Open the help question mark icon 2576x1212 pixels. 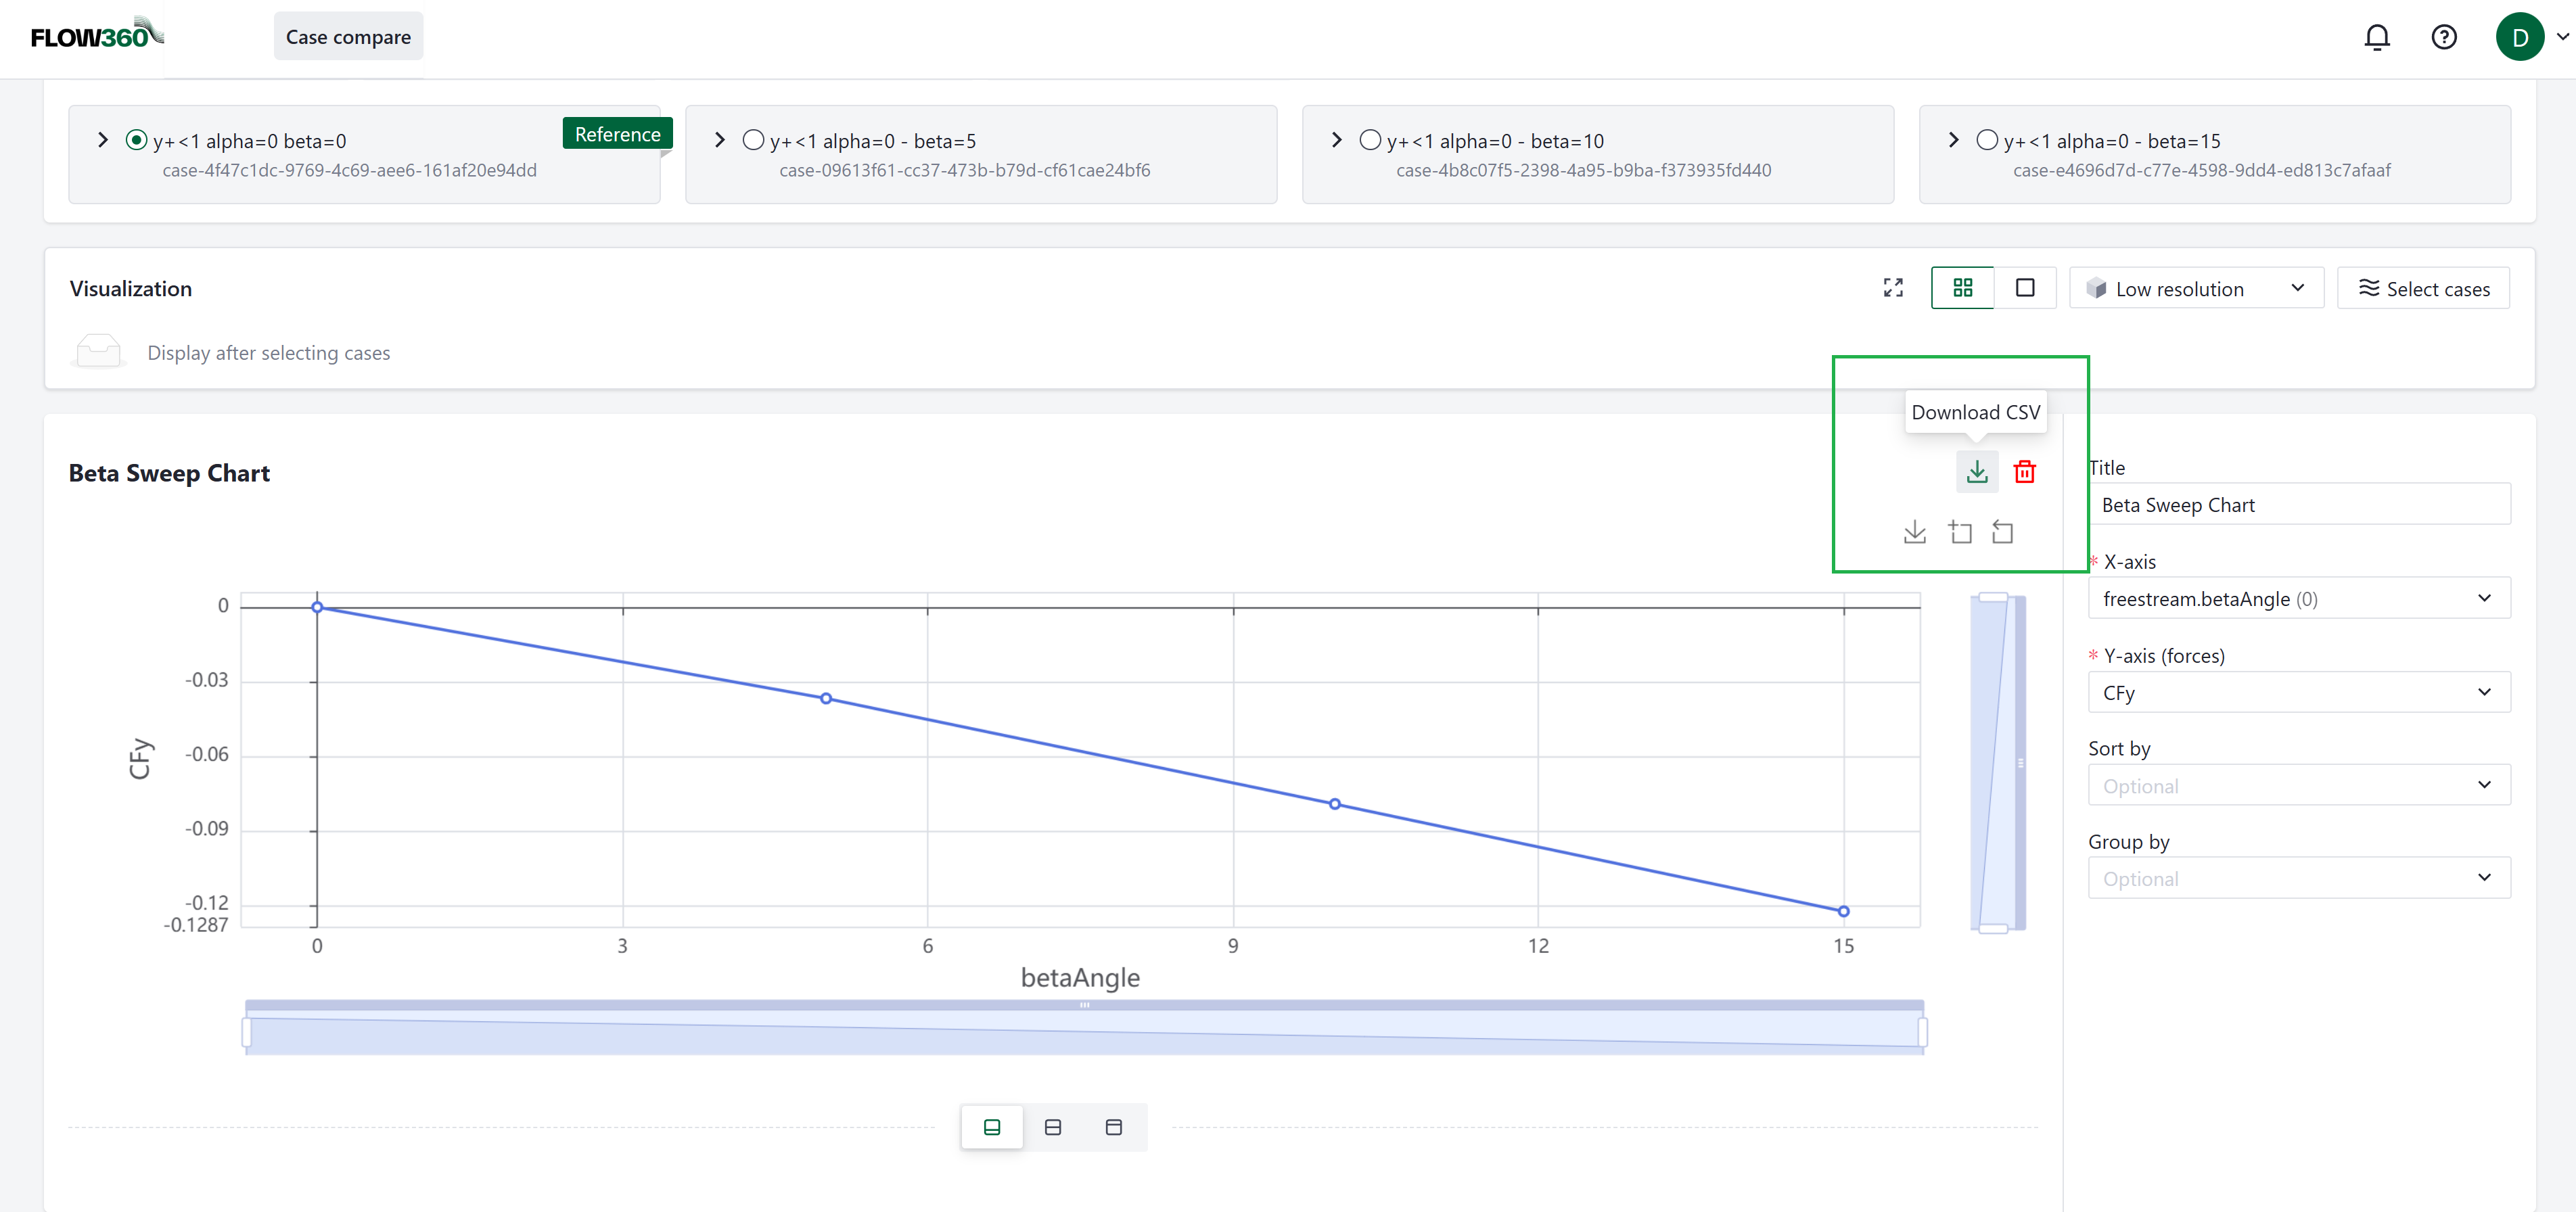click(x=2443, y=37)
